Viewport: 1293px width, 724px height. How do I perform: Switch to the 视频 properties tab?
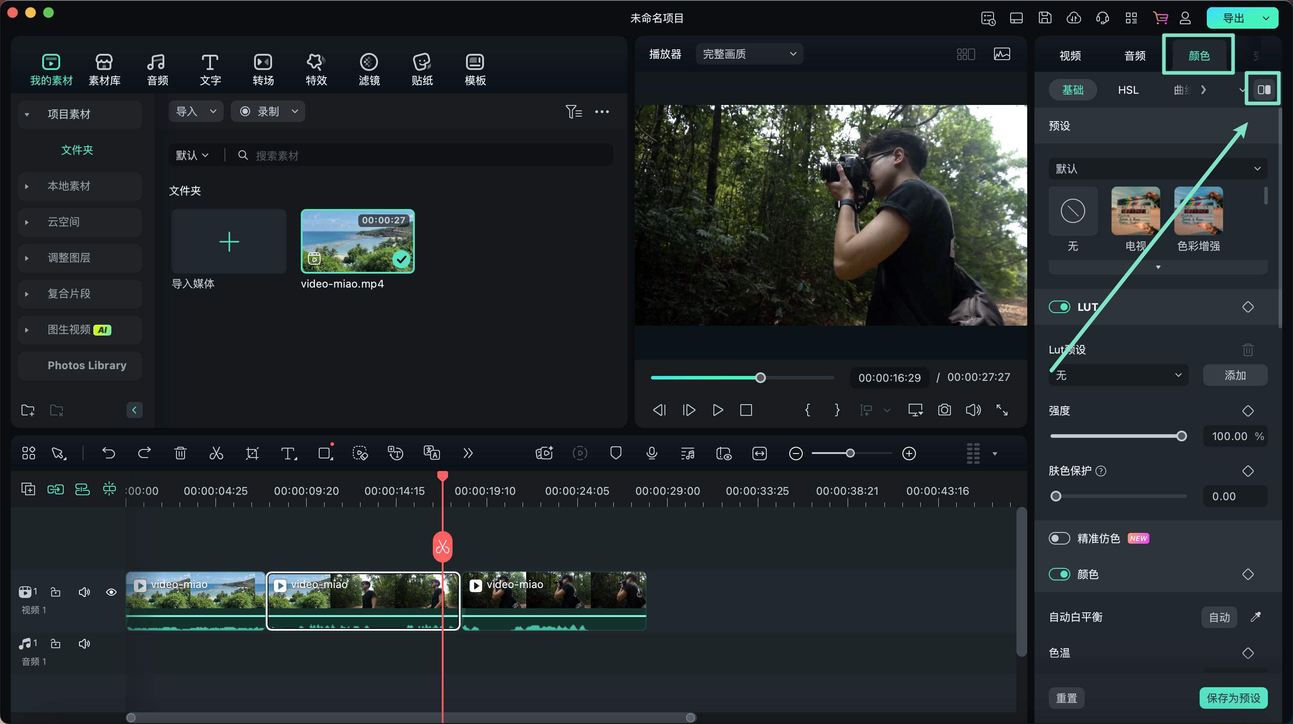[1069, 56]
